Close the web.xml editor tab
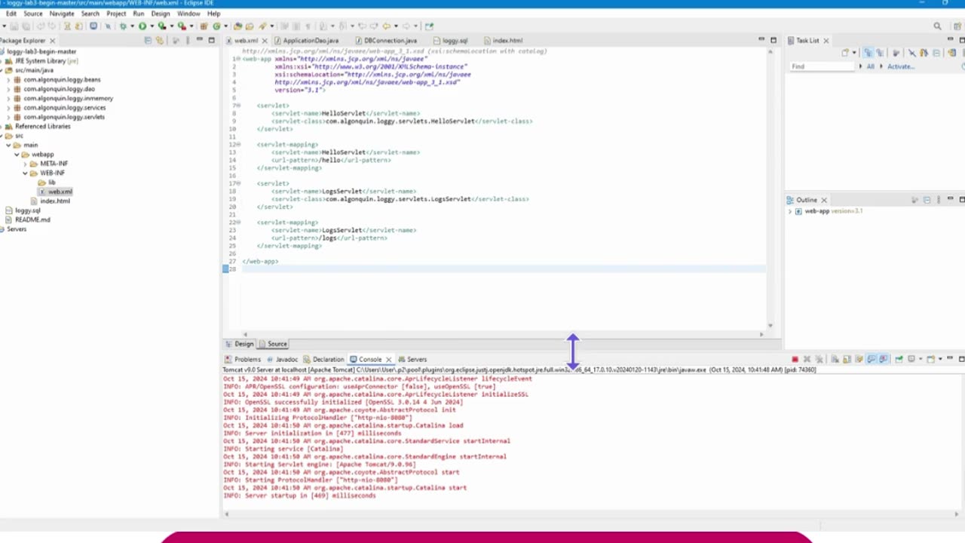965x543 pixels. 265,41
